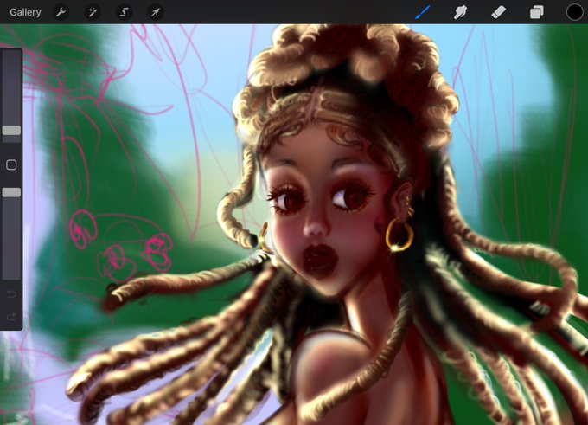
Task: Select the Brush tool
Action: pos(423,12)
